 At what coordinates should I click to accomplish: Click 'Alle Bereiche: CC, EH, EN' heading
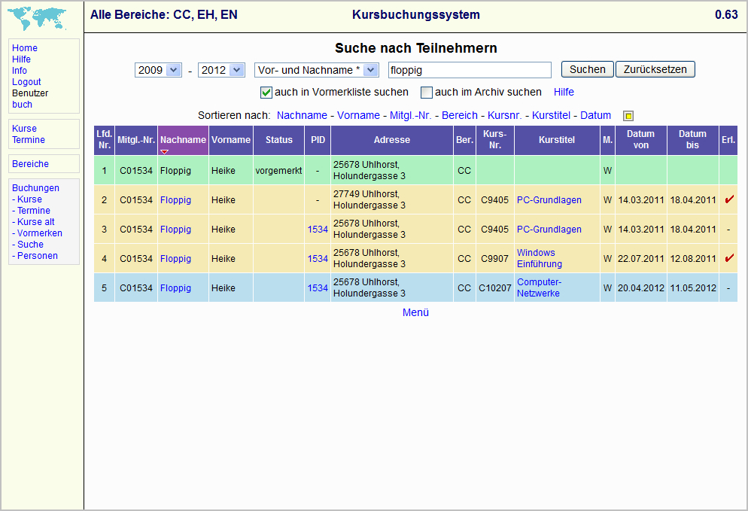[163, 15]
